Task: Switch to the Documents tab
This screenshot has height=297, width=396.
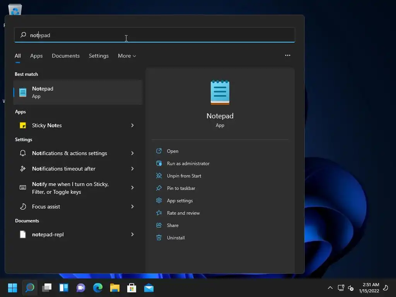Action: (66, 56)
